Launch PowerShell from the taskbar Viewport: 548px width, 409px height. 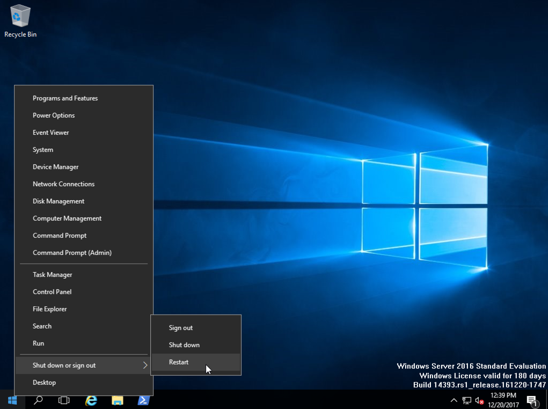tap(143, 400)
